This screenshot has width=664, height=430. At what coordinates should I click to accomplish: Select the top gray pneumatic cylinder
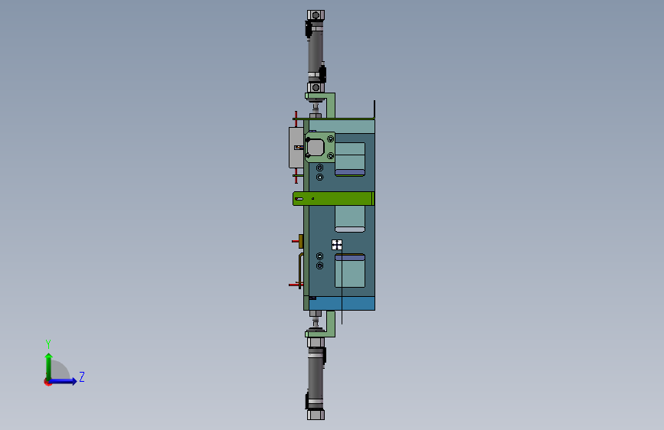pyautogui.click(x=316, y=50)
